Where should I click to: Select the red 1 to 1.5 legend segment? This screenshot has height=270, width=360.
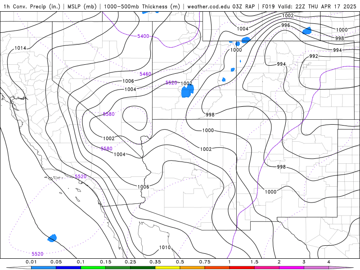[242, 268]
